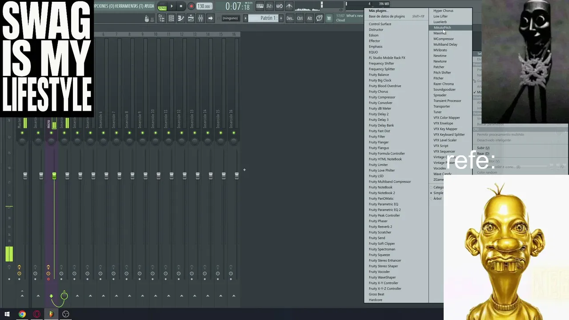Start playback with the play button
The width and height of the screenshot is (569, 320).
172,6
